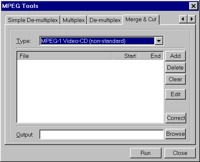This screenshot has width=200, height=162.
Task: Browse for an output file
Action: coord(175,134)
